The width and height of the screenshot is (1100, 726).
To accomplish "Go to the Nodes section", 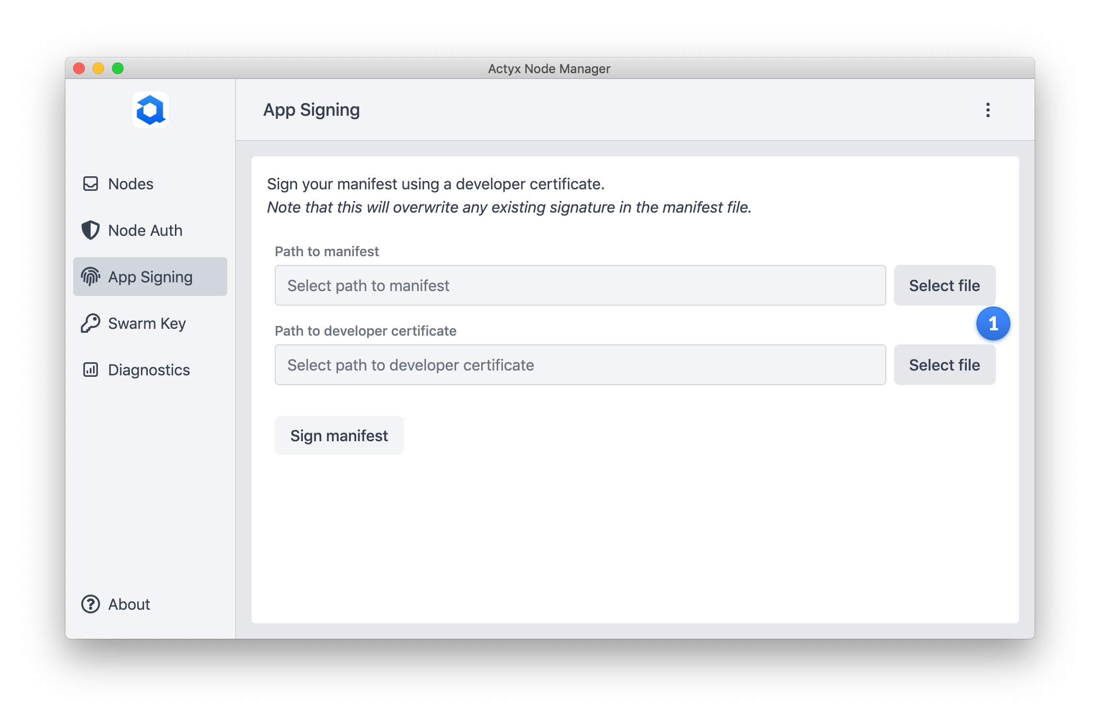I will 131,184.
